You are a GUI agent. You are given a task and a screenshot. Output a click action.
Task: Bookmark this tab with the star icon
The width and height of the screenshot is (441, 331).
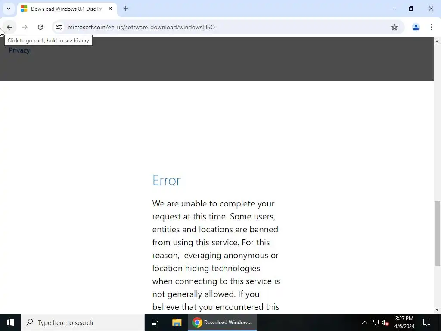394,27
